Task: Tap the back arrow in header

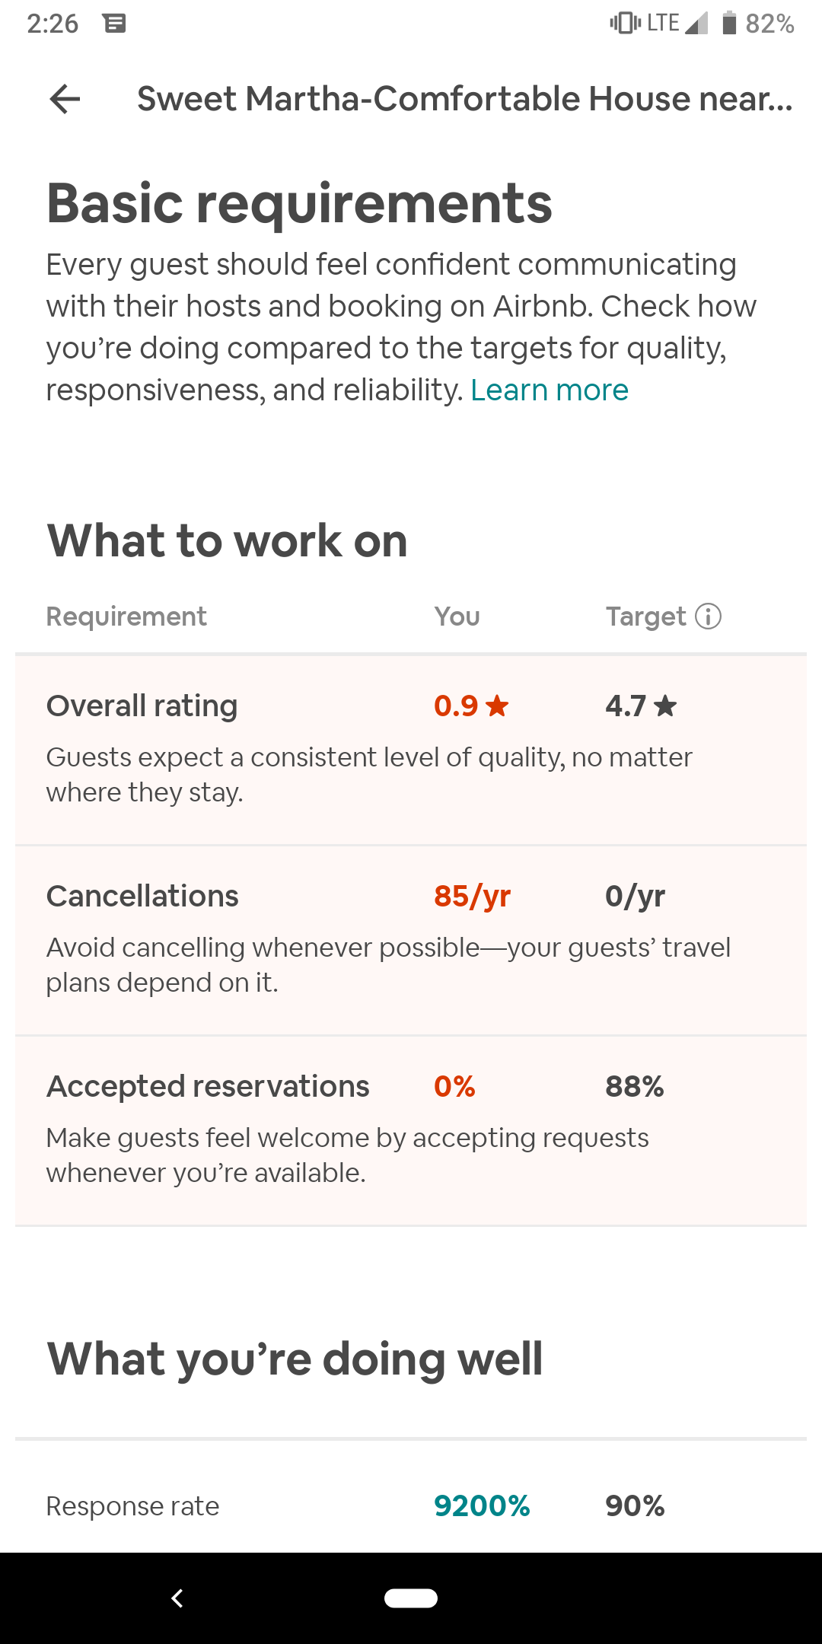Action: point(65,99)
